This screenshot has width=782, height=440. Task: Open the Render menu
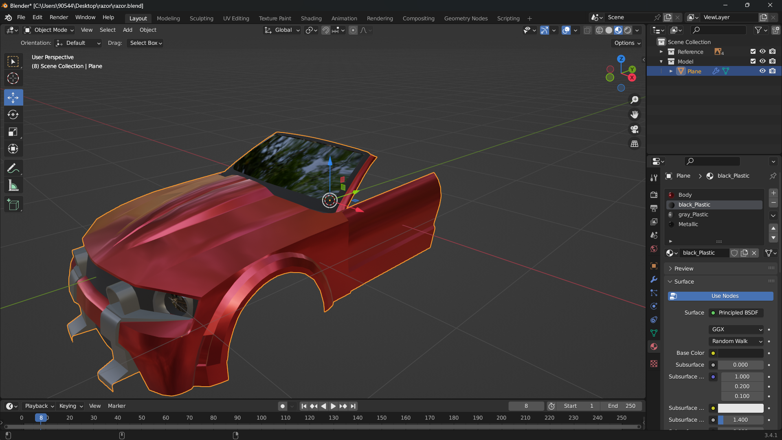coord(59,18)
